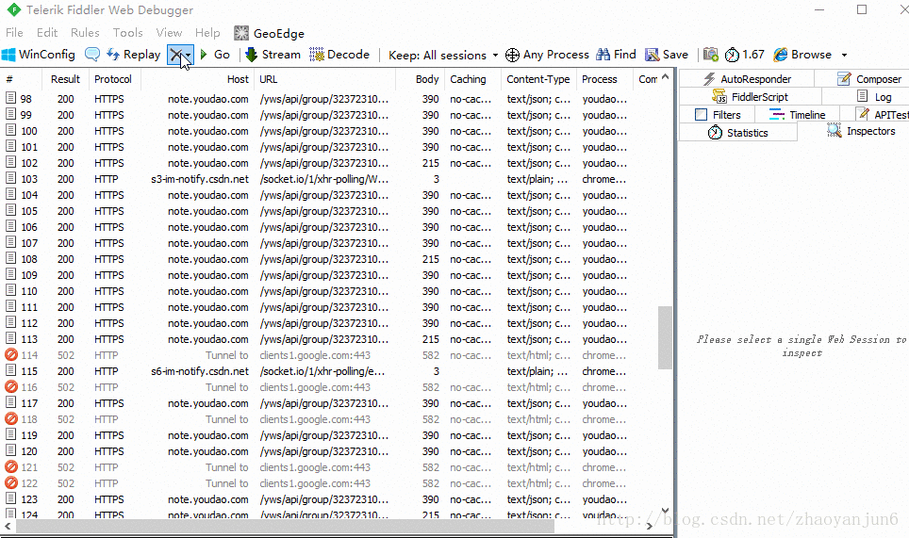Open the Edit menu
This screenshot has height=538, width=909.
pos(47,33)
